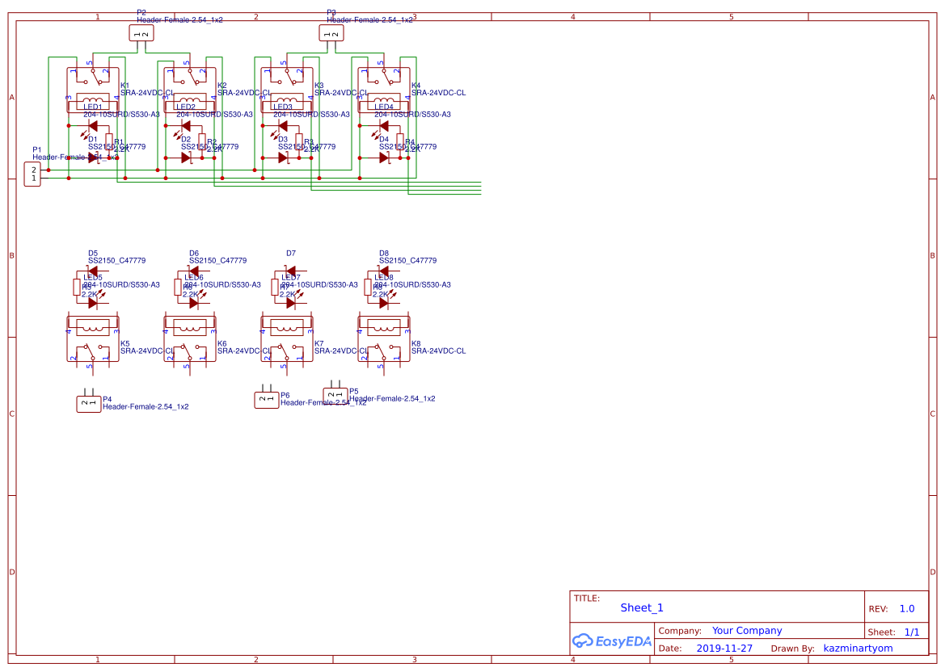Click the Sheet_1 title text
The width and height of the screenshot is (945, 672).
(642, 608)
